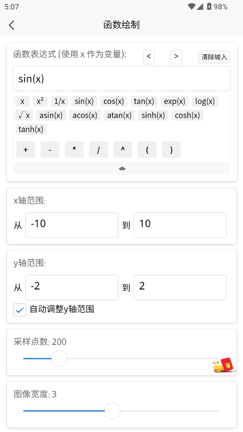Insert tanh(x) function
The image size is (243, 432).
[x=31, y=129]
